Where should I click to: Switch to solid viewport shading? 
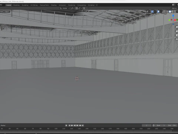pyautogui.click(x=170, y=12)
